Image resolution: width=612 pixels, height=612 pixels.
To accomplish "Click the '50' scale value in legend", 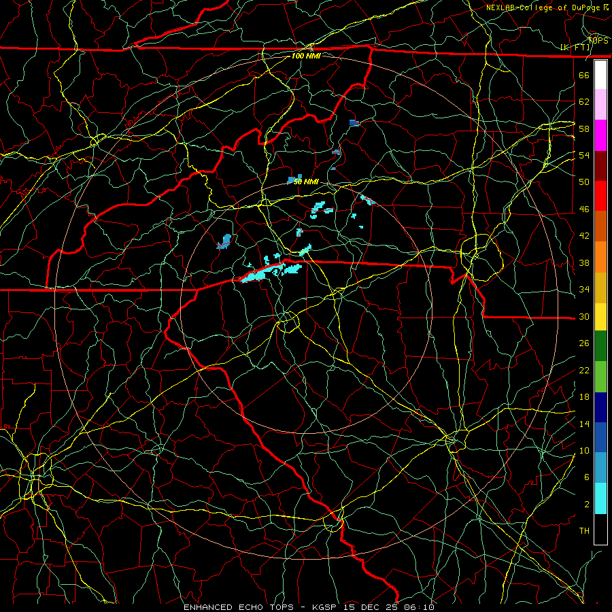I will point(584,182).
